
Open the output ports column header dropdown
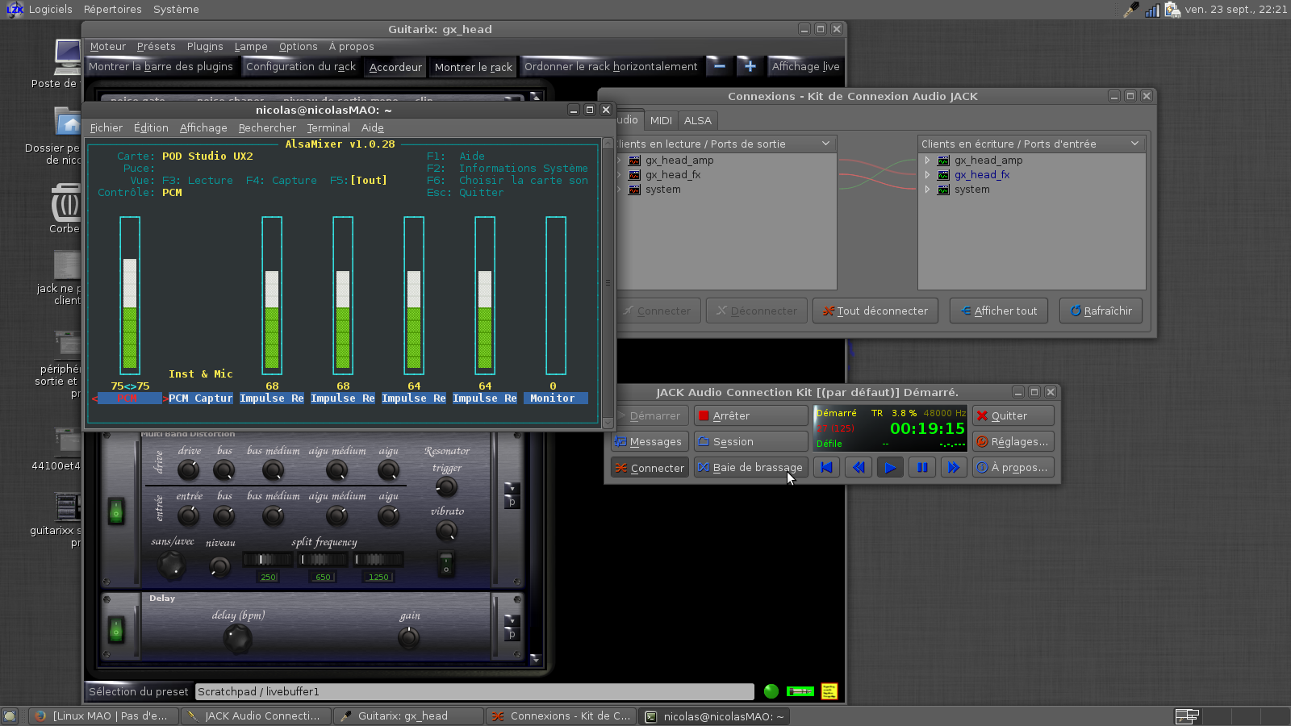pos(825,144)
